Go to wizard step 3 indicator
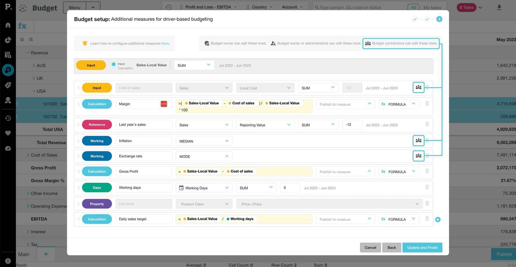This screenshot has height=267, width=516. (439, 19)
